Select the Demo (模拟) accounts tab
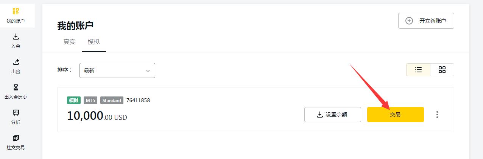 click(x=93, y=42)
